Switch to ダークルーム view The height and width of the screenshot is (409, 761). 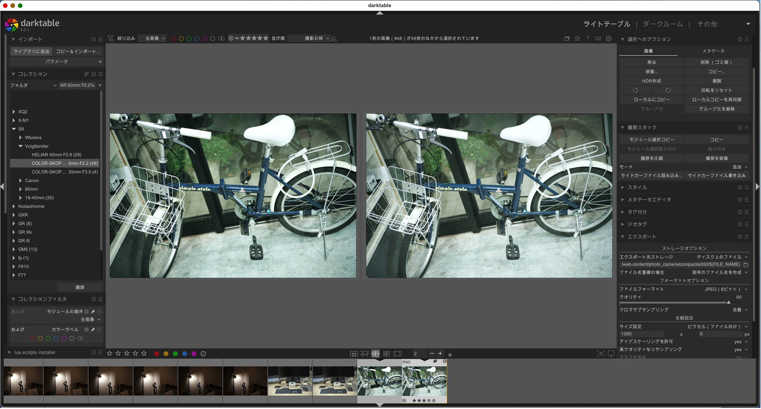click(663, 24)
